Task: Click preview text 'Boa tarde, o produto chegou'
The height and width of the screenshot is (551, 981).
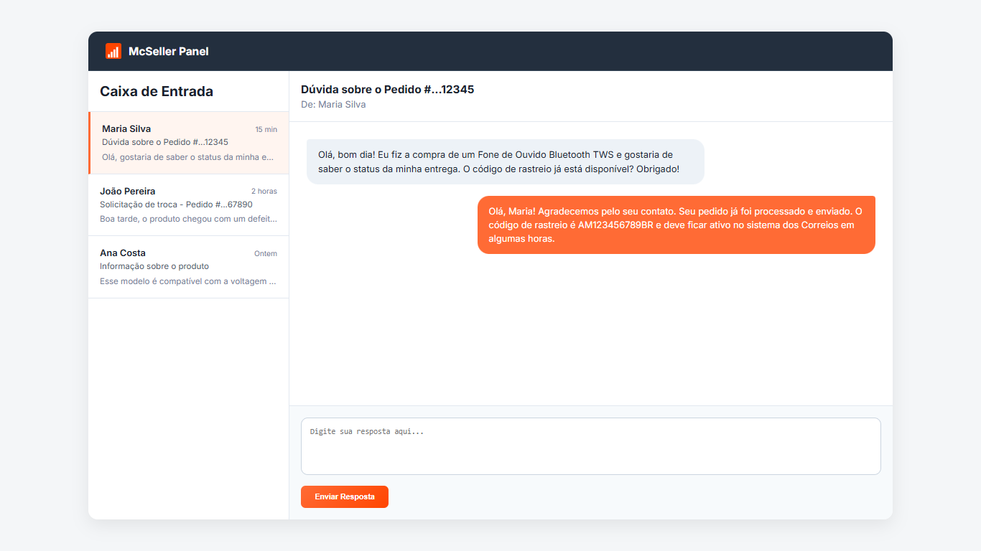Action: coord(188,219)
